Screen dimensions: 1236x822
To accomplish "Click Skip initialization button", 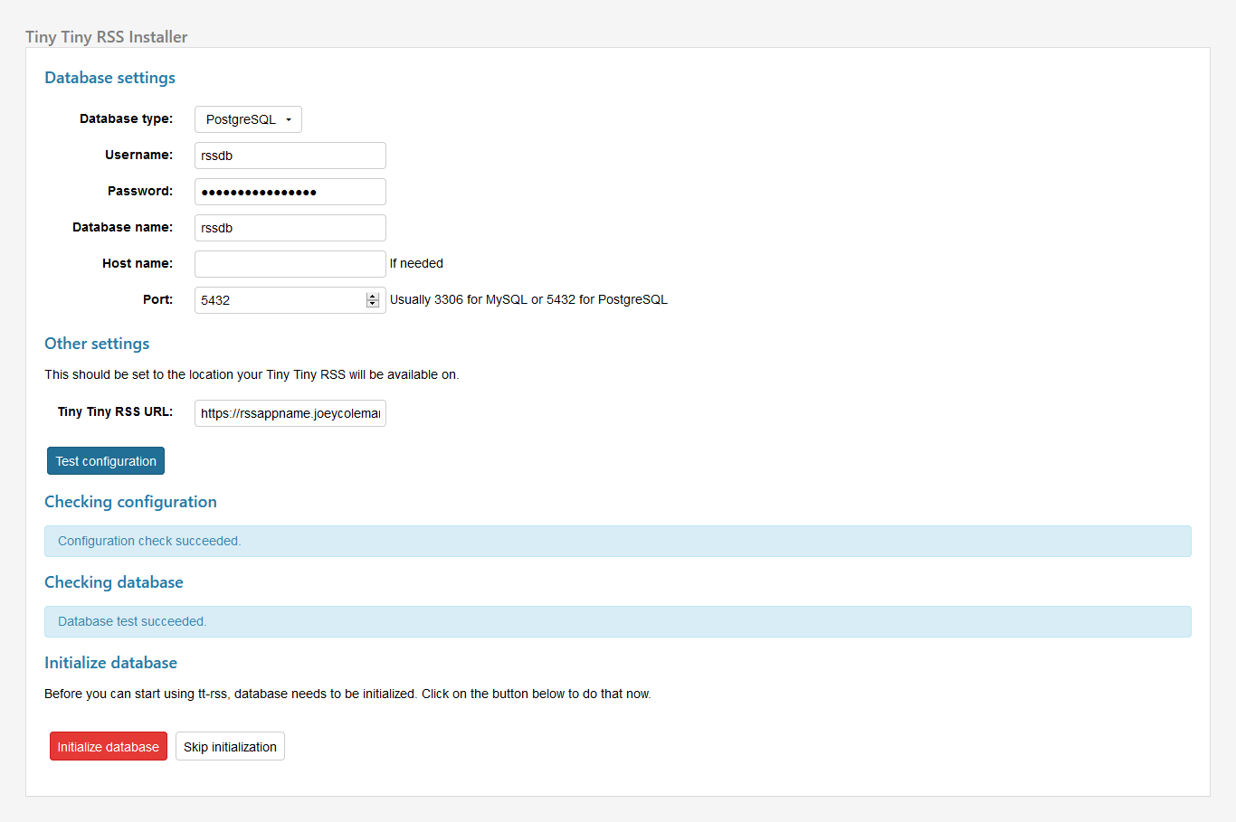I will pos(230,746).
